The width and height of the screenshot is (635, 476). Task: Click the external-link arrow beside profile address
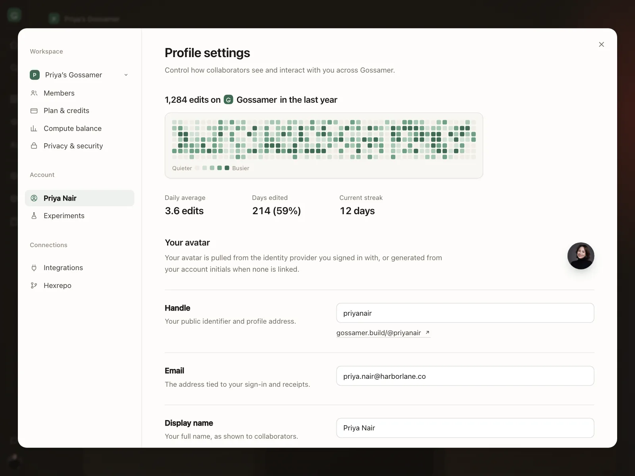point(427,332)
